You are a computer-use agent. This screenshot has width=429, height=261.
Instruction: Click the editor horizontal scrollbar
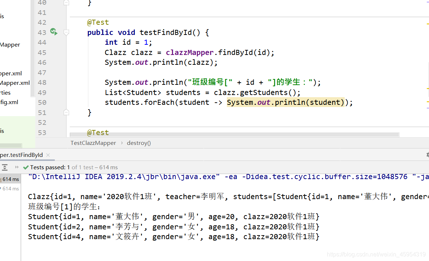234,135
